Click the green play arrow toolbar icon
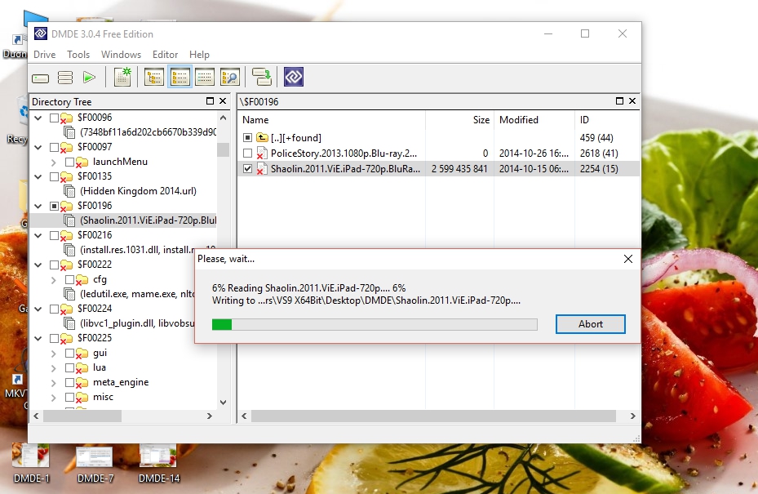The width and height of the screenshot is (758, 494). tap(89, 78)
